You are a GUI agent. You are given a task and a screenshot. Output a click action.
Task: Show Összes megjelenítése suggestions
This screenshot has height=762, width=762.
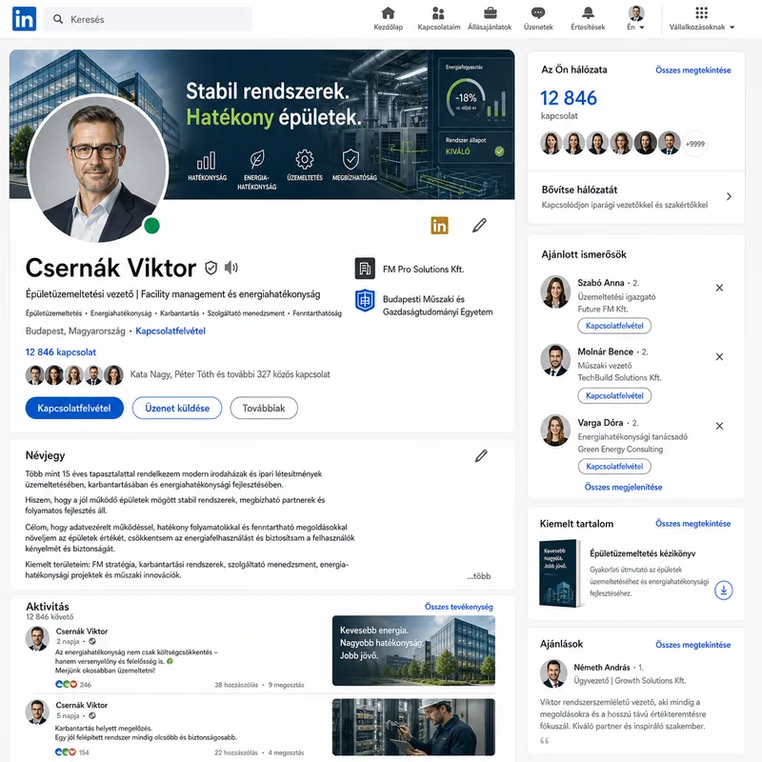point(623,487)
